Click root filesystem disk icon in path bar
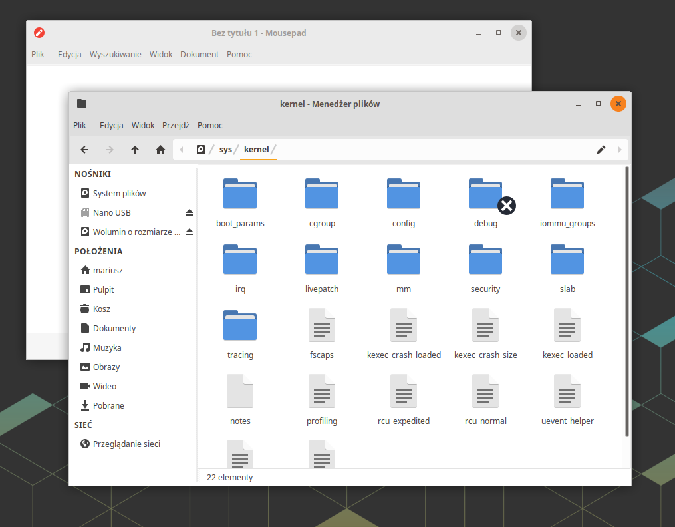Screen dimensions: 675x527 tap(201, 150)
